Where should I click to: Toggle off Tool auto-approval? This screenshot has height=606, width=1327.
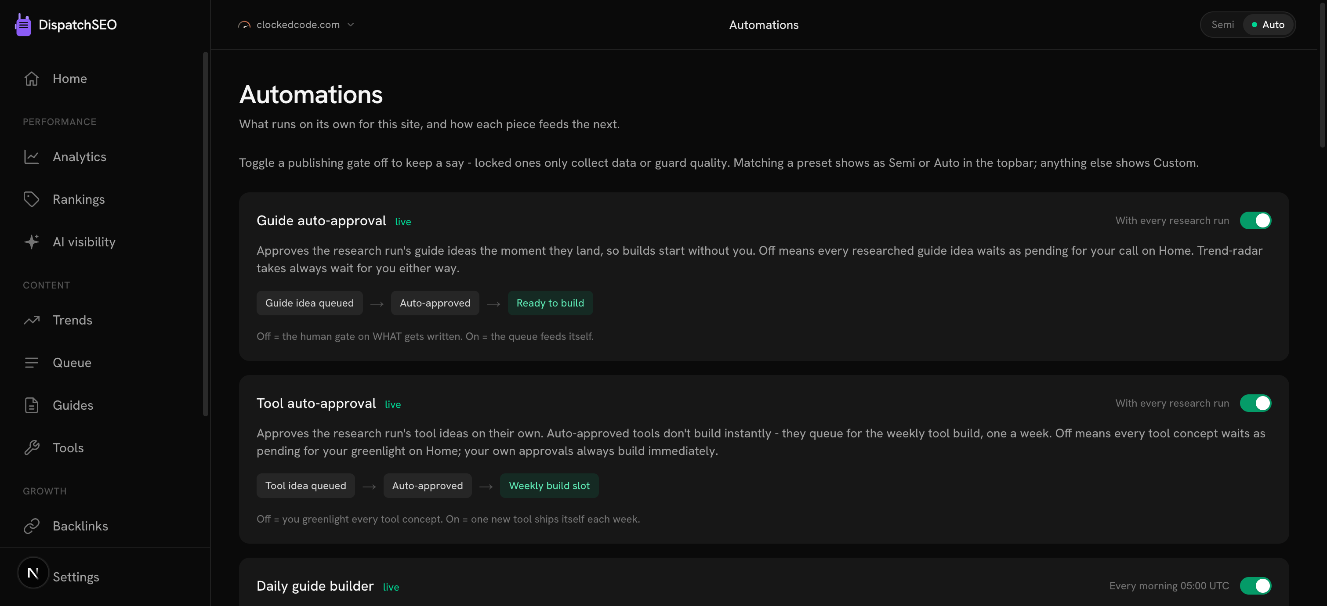tap(1255, 403)
